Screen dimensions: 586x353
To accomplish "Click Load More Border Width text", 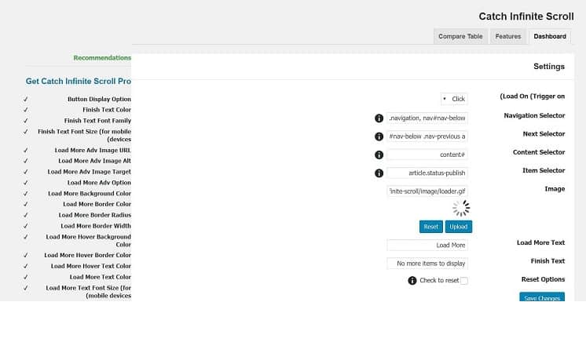I will point(96,226).
